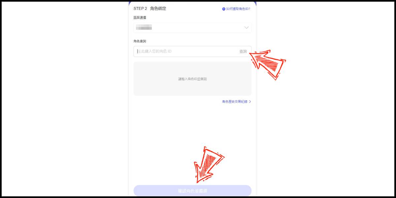Select the blurred server name field
Image resolution: width=396 pixels, height=198 pixels.
click(192, 28)
